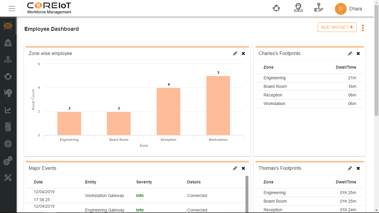Click the Zone header in Charles's Footprints
Viewport: 379px width, 213px height.
click(x=269, y=67)
